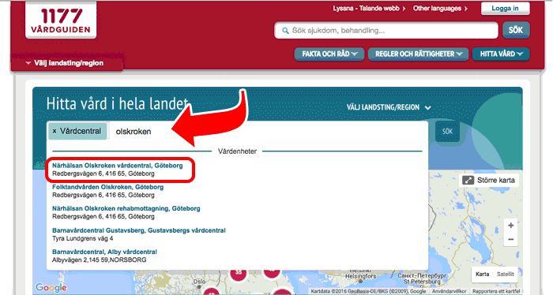
Task: Remove the Vårdcentral filter tag
Action: pyautogui.click(x=55, y=131)
